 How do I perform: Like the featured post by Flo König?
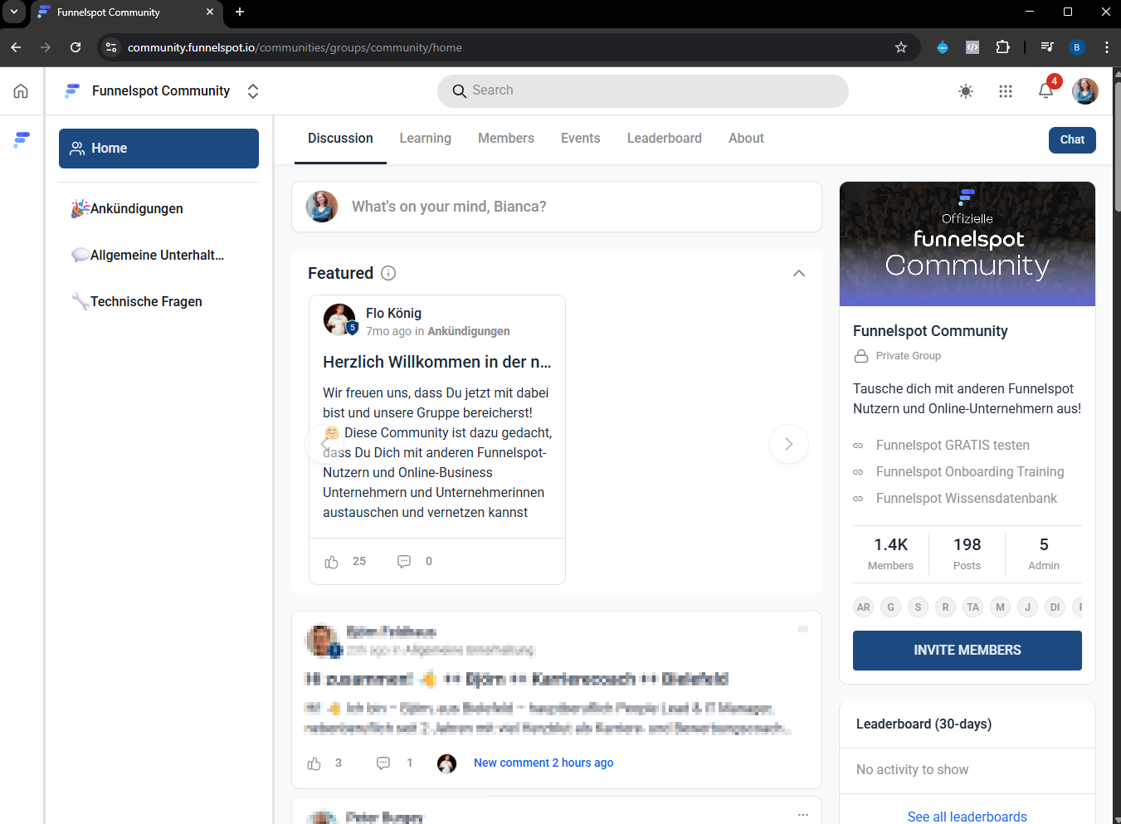click(332, 562)
